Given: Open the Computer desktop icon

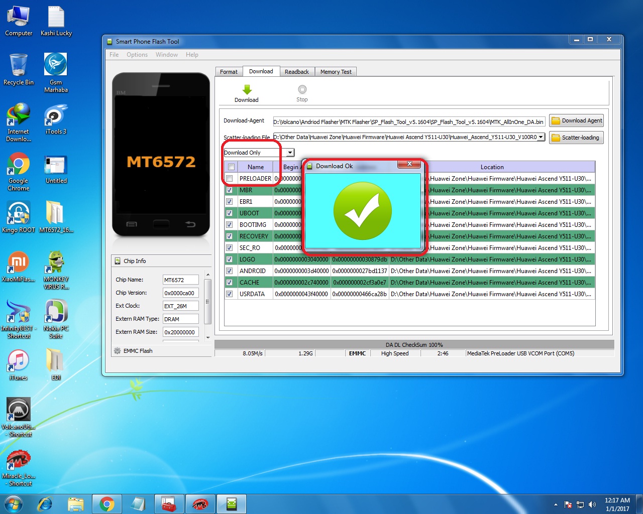Looking at the screenshot, I should [x=19, y=21].
